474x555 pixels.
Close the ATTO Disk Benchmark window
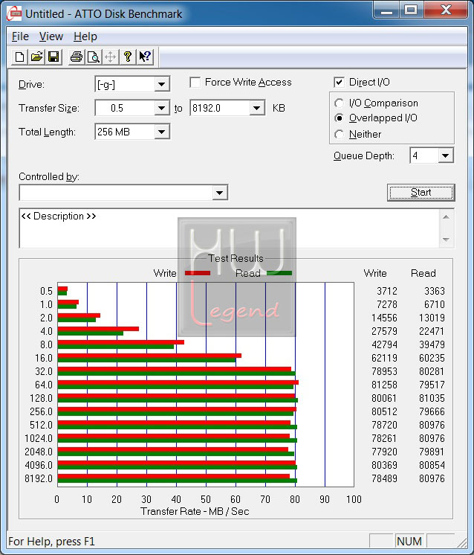tap(446, 10)
